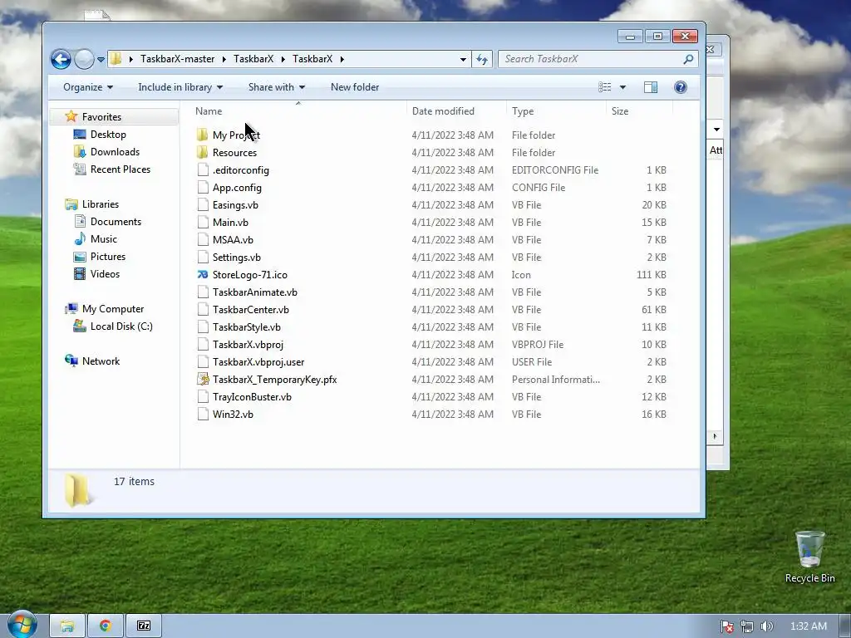The height and width of the screenshot is (638, 851).
Task: Go back with the blue Back arrow
Action: [x=61, y=59]
